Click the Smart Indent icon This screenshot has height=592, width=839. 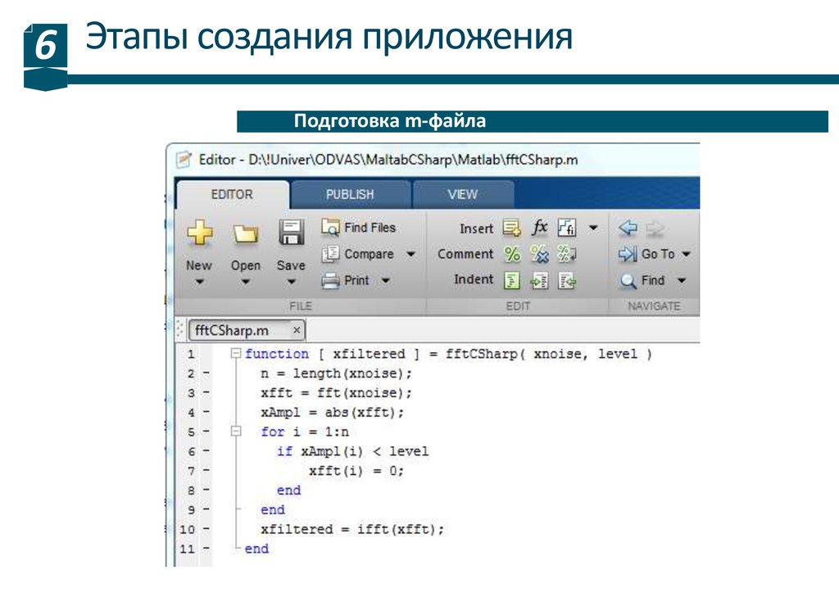click(x=512, y=280)
